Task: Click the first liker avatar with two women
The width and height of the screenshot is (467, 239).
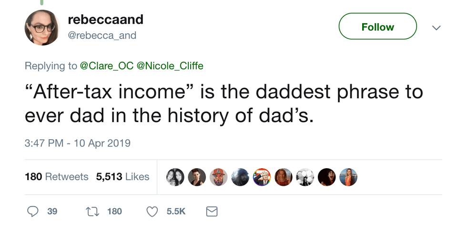Action: click(175, 177)
